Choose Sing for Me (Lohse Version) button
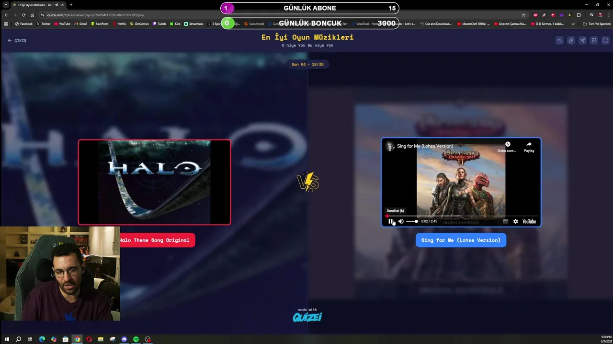Viewport: 613px width, 344px height. click(461, 240)
